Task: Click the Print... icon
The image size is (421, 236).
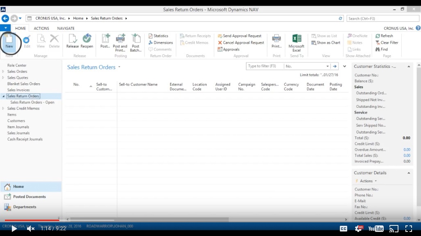Action: [276, 41]
